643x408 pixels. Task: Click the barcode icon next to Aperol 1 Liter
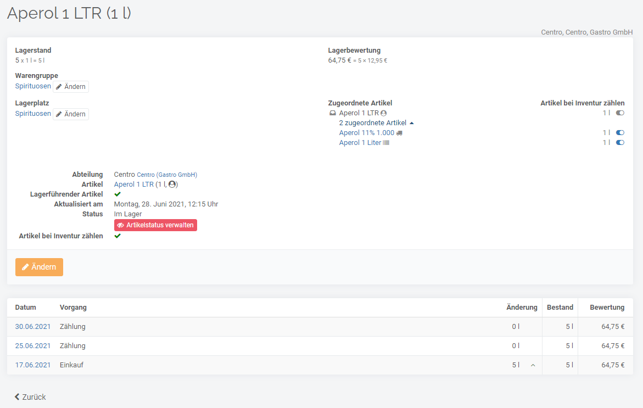pos(386,143)
